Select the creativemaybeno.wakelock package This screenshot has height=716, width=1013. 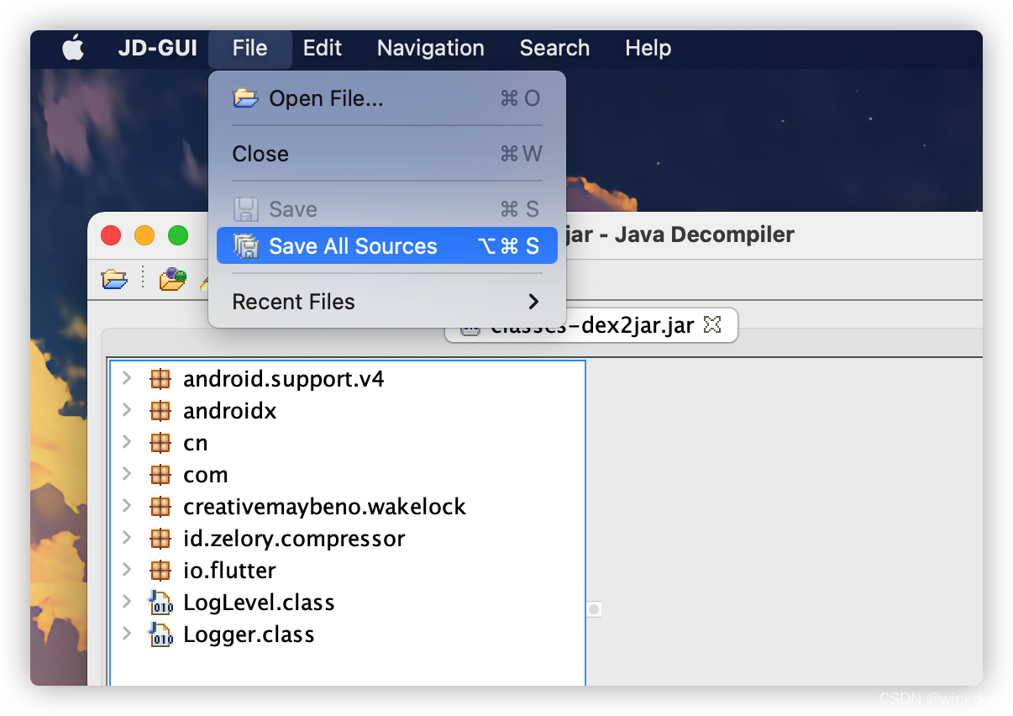pos(323,506)
